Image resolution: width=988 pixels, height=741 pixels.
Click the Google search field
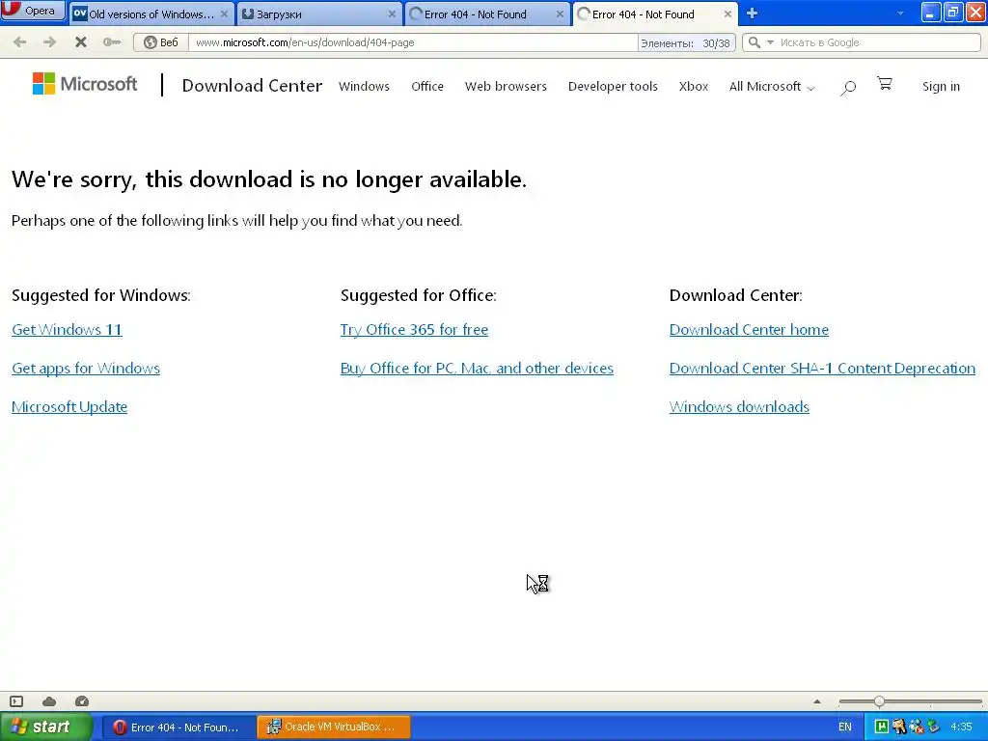pos(878,42)
